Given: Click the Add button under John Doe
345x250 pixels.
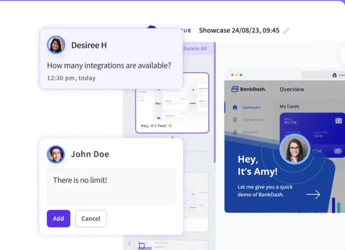Looking at the screenshot, I should (x=58, y=219).
